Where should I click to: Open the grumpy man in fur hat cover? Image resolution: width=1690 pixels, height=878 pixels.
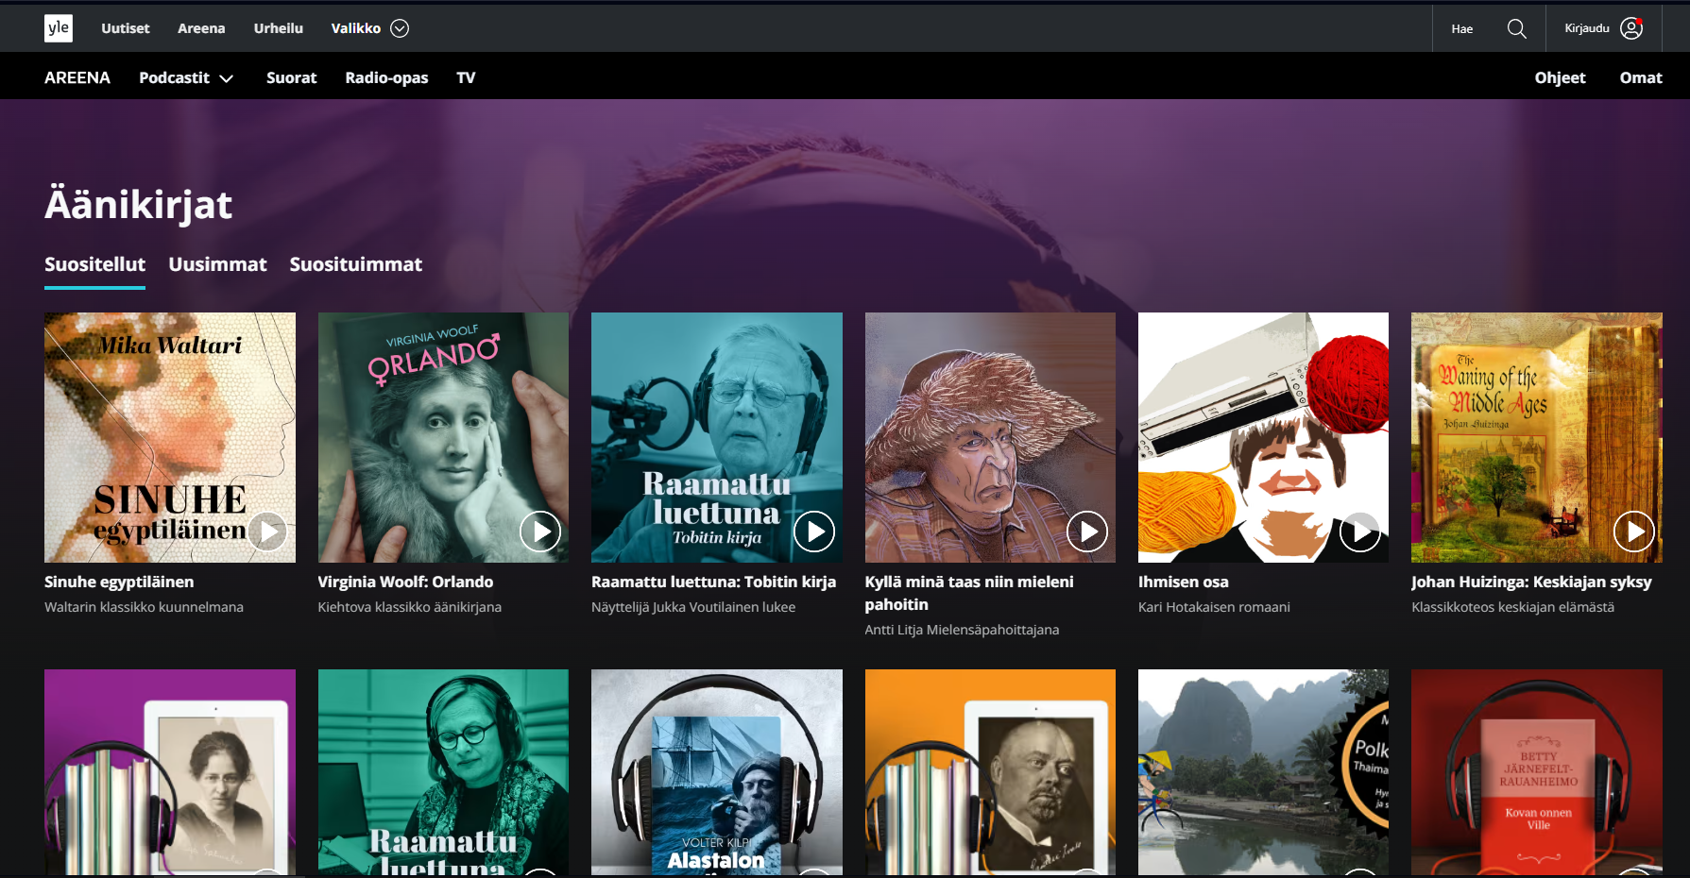990,437
